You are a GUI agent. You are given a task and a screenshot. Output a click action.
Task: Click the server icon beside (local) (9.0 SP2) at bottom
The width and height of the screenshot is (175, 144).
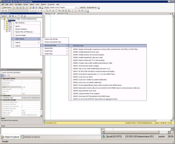coord(104,136)
